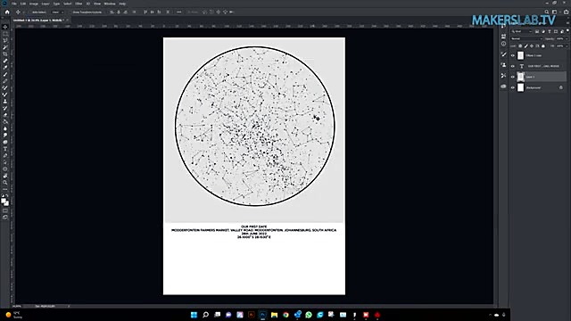Click the Opacity value field

pyautogui.click(x=559, y=38)
